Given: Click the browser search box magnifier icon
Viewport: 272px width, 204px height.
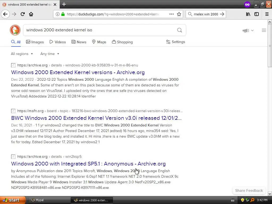Looking at the screenshot, I should coord(190,14).
